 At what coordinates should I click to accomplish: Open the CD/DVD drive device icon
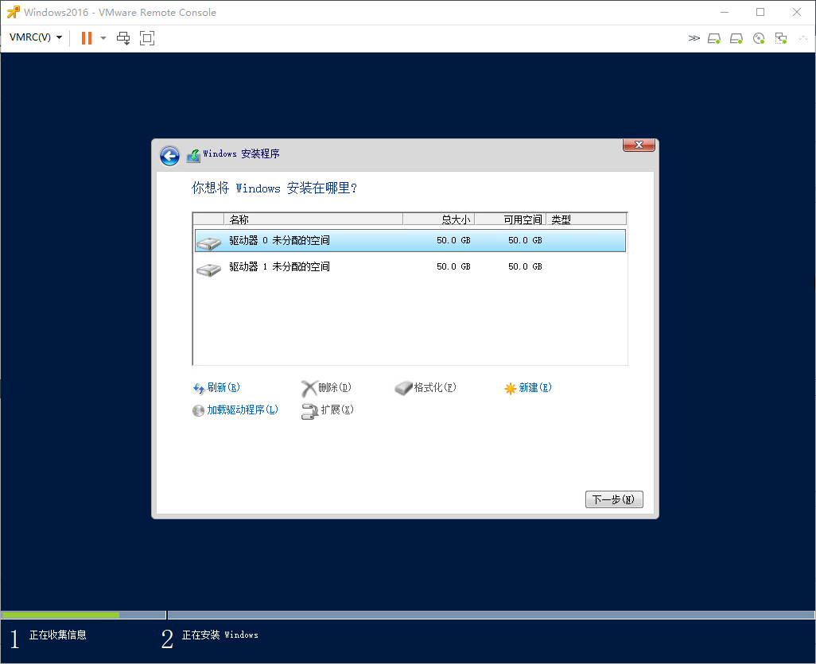click(x=759, y=38)
